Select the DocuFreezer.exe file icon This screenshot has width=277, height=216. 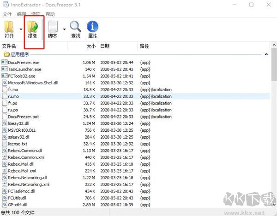point(5,62)
